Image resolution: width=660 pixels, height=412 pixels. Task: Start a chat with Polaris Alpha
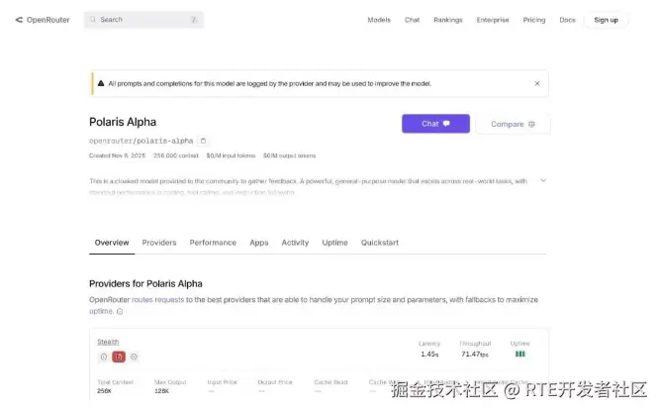tap(435, 124)
